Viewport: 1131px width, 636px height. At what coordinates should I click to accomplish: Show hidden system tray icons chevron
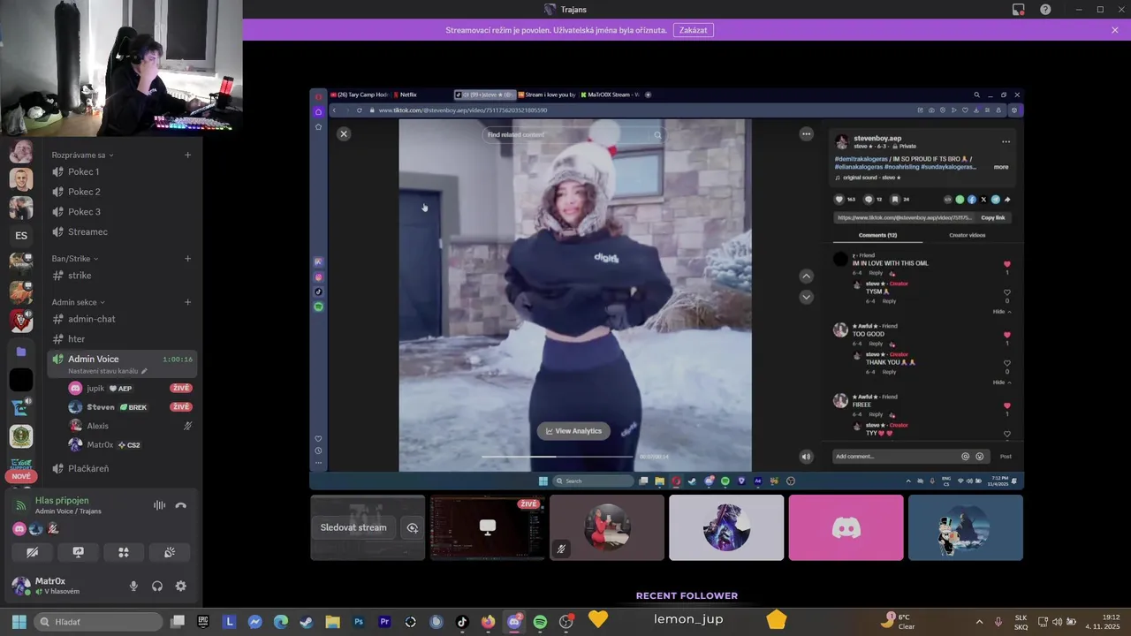click(x=979, y=622)
